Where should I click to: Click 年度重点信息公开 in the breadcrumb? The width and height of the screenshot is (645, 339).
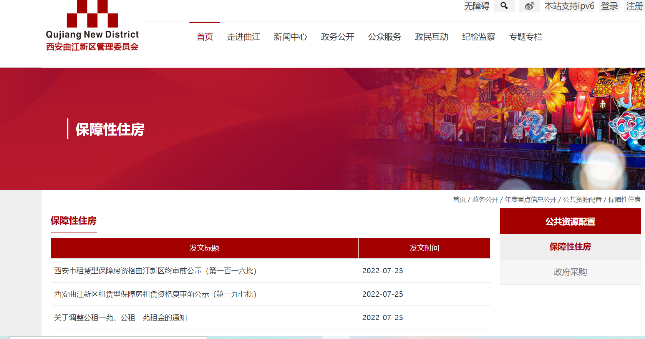pos(530,199)
